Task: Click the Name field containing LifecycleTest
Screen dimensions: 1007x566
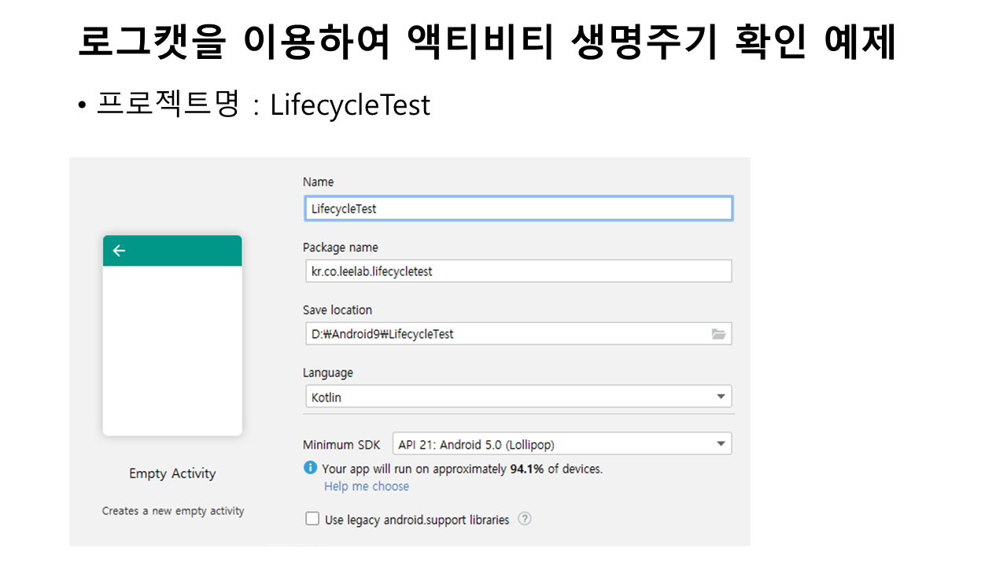Action: [x=518, y=209]
